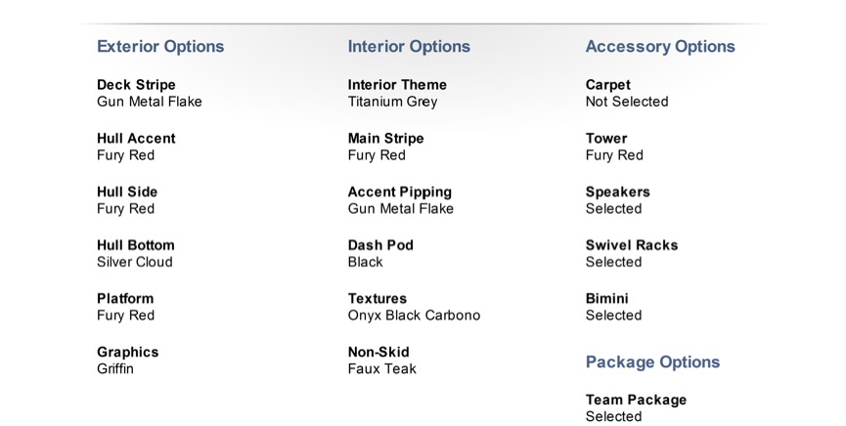Viewport: 846px width, 426px height.
Task: Click the Interior Theme label
Action: (397, 85)
